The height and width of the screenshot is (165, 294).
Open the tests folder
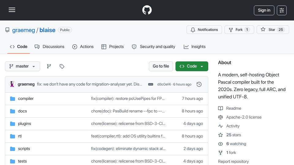[x=22, y=161]
